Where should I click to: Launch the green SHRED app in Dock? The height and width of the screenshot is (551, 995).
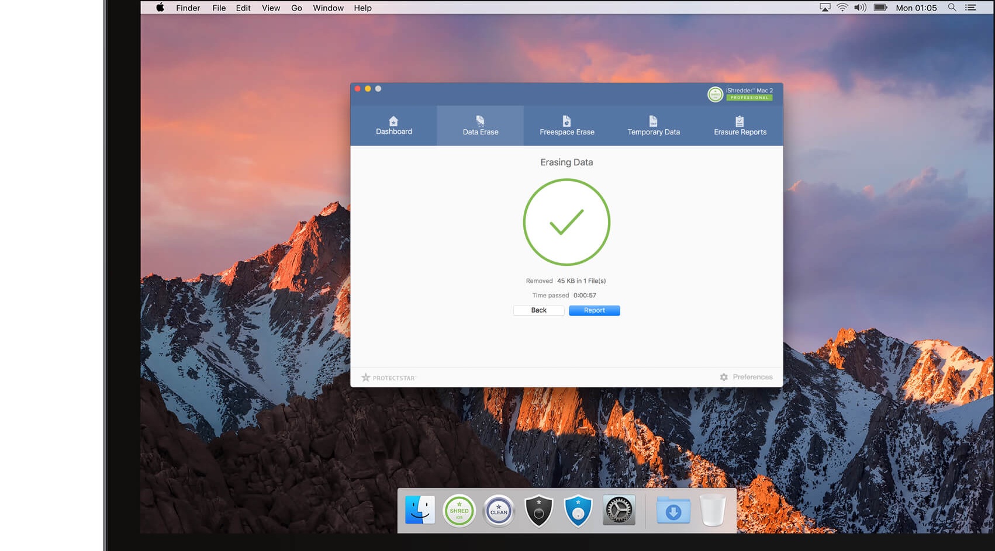pyautogui.click(x=459, y=511)
